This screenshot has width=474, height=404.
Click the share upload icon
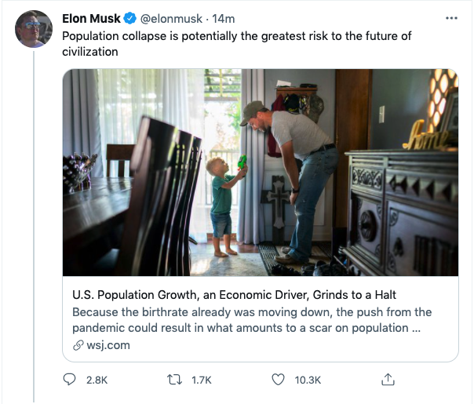388,380
